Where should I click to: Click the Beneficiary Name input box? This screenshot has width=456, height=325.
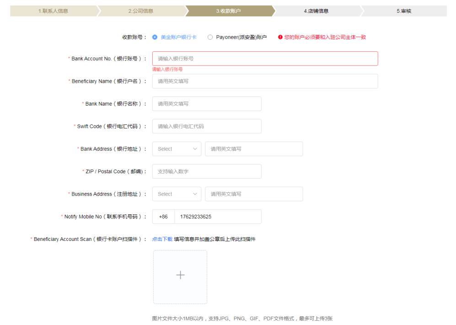[265, 81]
